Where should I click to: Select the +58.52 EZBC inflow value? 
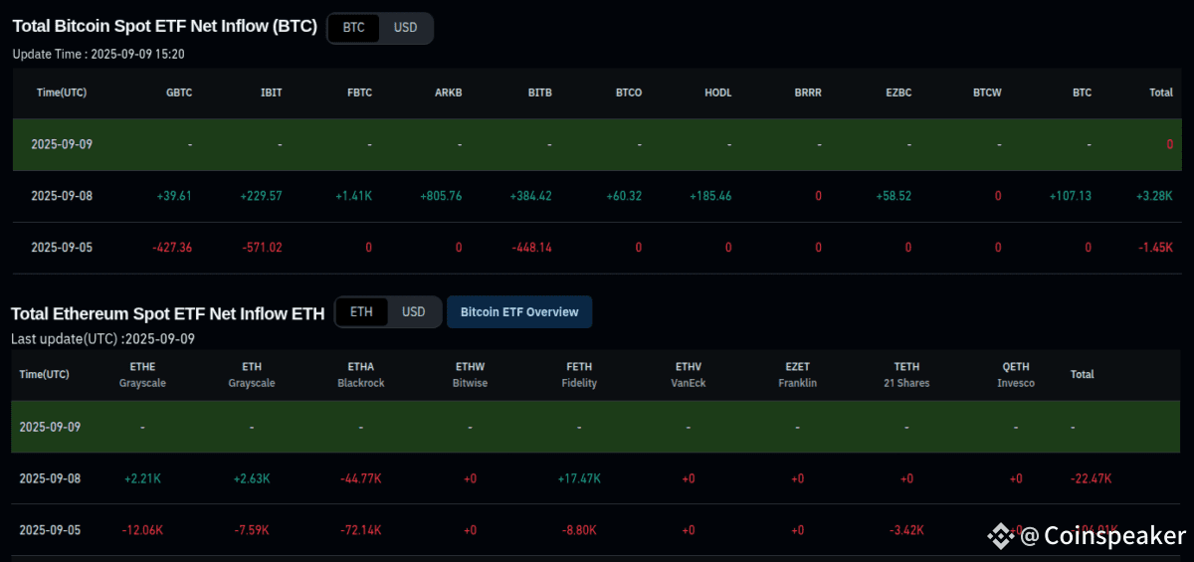pyautogui.click(x=894, y=196)
